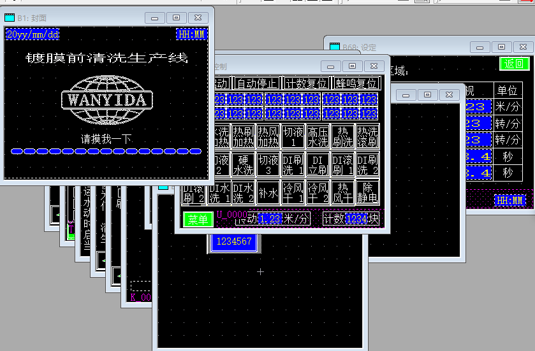Toggle the 高压水洗 station button
The height and width of the screenshot is (351, 535).
(318, 136)
